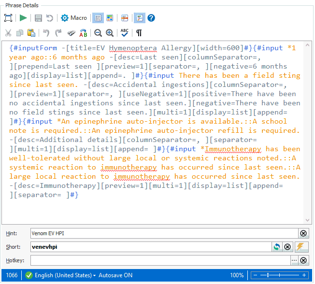Screen dimensions: 315x284
Task: Copy selection with copy icon
Action: [x=20, y=33]
